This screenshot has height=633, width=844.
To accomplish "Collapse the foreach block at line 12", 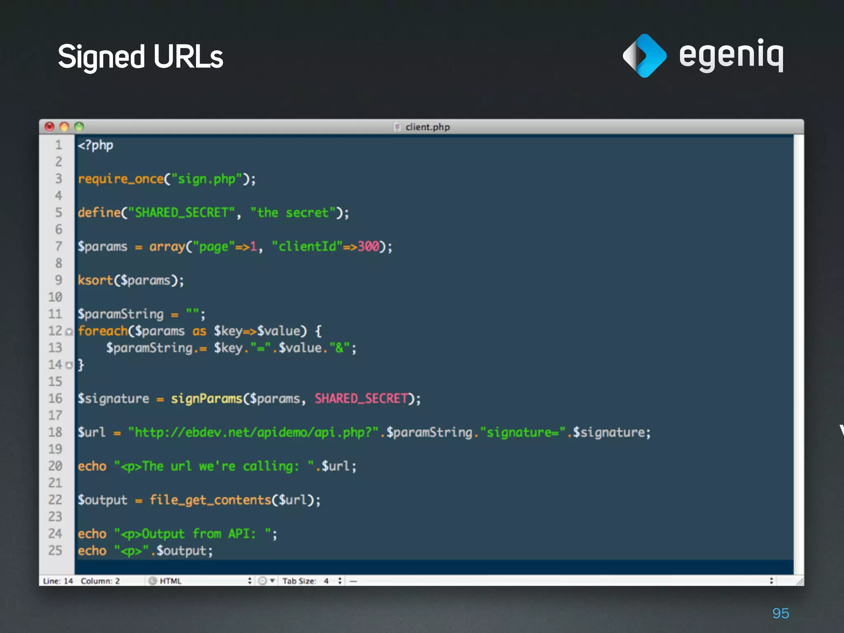I will click(x=69, y=331).
